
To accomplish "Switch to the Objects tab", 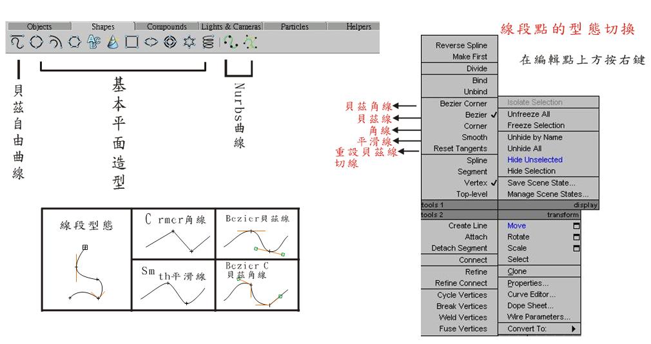I will pyautogui.click(x=39, y=26).
